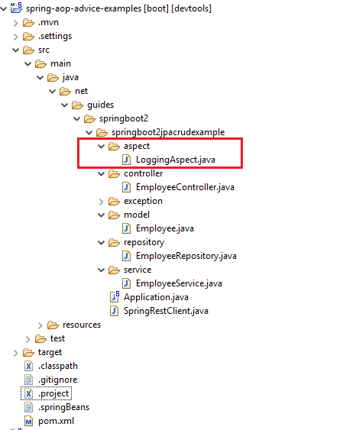Expand the resources folder
343x430 pixels.
pyautogui.click(x=40, y=325)
